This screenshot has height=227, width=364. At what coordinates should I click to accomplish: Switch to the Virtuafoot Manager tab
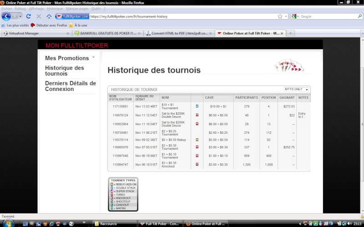36,33
